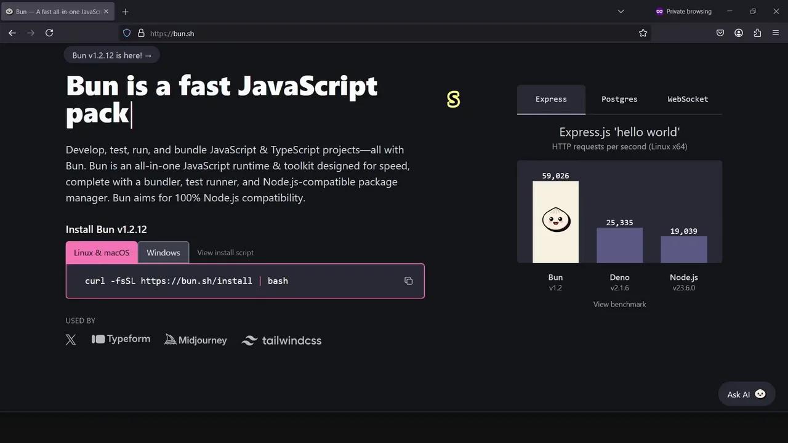The image size is (788, 443).
Task: Click the Node.js v23.6.0 label
Action: [x=684, y=282]
